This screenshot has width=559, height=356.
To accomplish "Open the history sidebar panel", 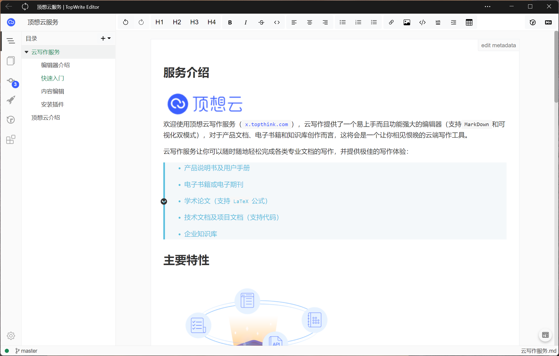I will tap(11, 120).
